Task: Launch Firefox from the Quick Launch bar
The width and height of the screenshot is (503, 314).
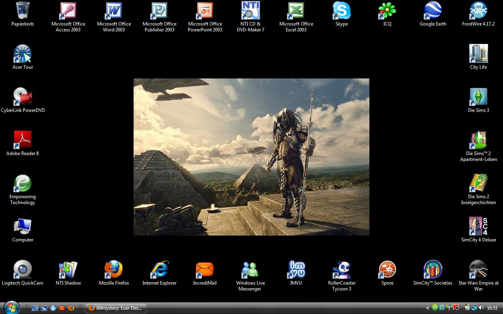Action: 71,308
